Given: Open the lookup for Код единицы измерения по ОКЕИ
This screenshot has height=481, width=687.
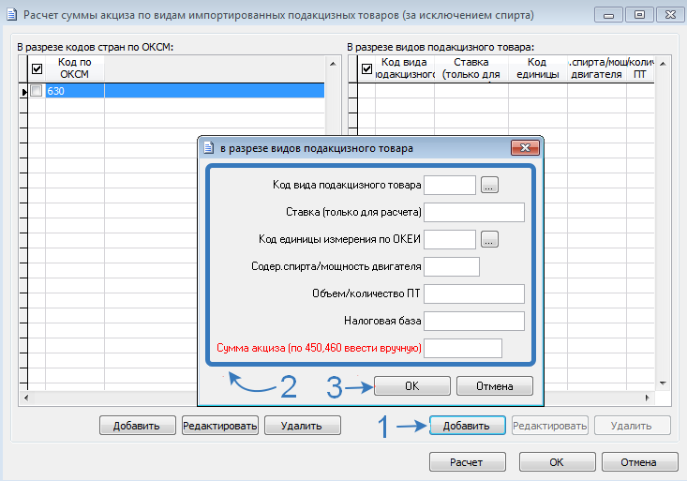Looking at the screenshot, I should coord(489,239).
